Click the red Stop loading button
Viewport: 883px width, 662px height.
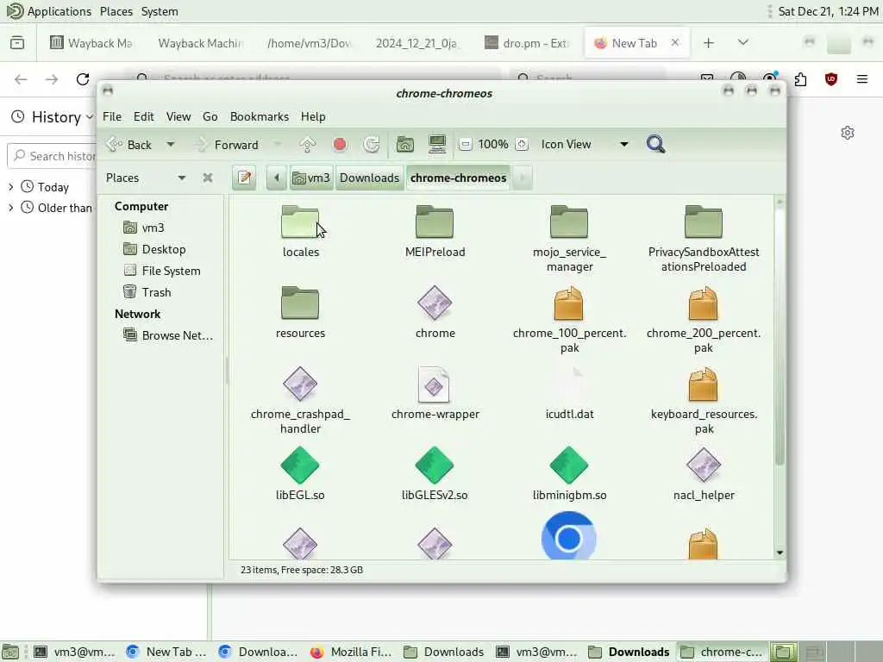tap(340, 145)
